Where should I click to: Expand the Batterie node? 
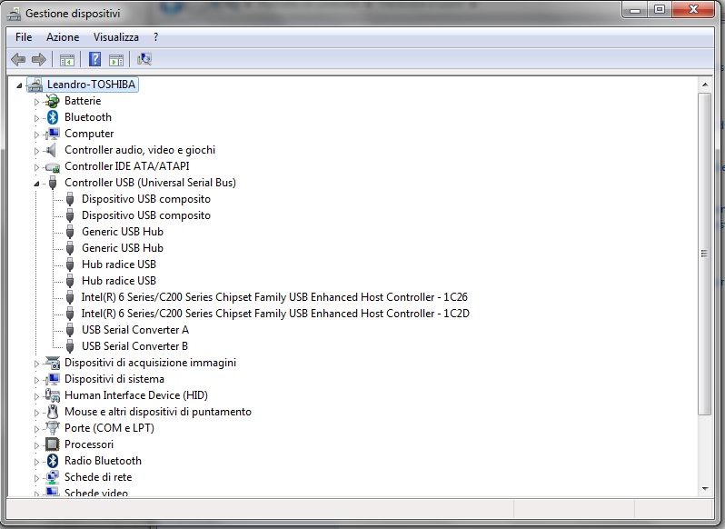tap(36, 101)
